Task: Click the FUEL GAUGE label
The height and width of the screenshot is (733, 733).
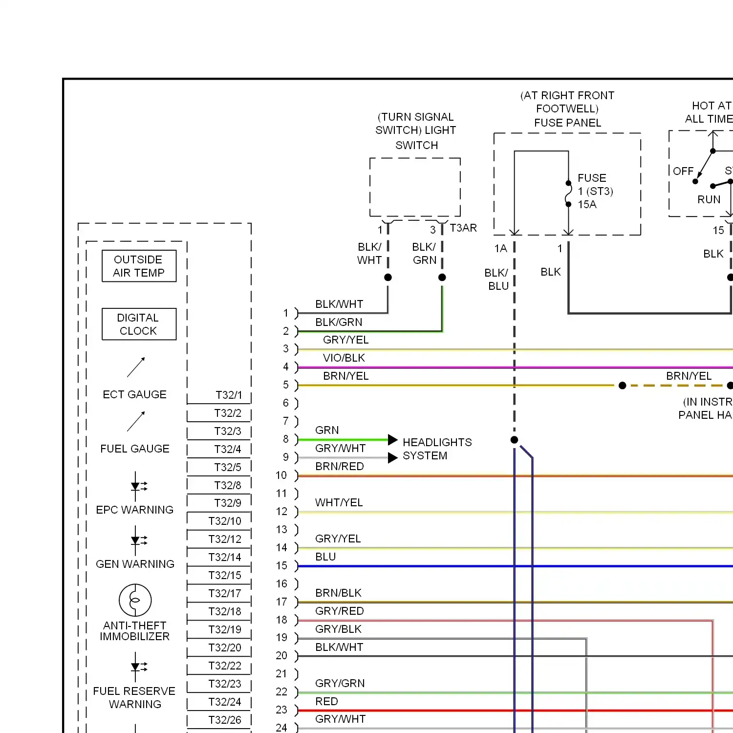Action: click(x=135, y=449)
